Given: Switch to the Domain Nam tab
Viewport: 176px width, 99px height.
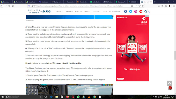Looking at the screenshot, I should (x=83, y=2).
